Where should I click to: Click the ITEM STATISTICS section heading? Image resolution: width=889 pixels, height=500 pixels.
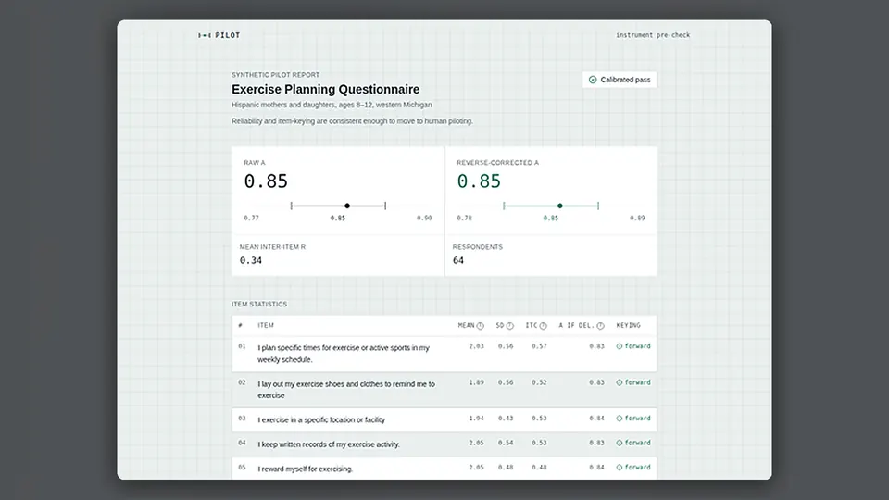tap(259, 305)
